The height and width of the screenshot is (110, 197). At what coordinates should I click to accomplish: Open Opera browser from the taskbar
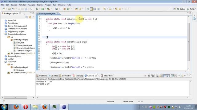[x=26, y=107]
